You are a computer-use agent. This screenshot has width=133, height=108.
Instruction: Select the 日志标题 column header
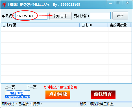(40, 25)
